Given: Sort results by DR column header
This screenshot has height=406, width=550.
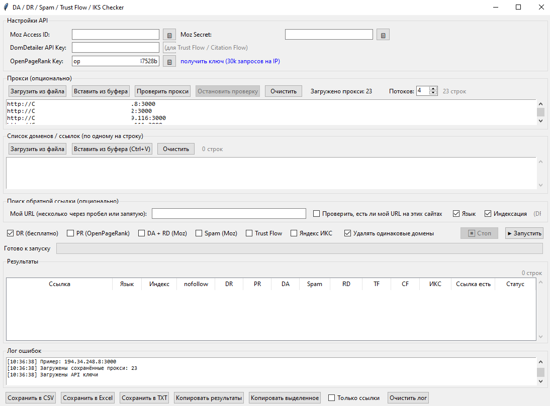Looking at the screenshot, I should pyautogui.click(x=229, y=284).
